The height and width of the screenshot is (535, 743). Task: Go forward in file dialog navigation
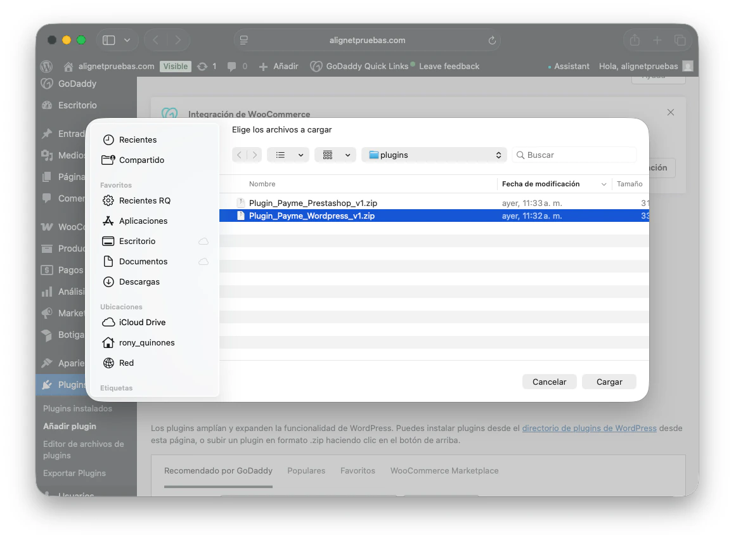tap(254, 155)
